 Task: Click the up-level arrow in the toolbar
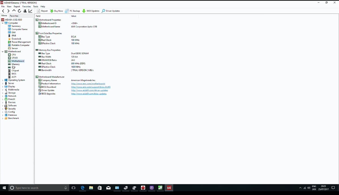(14, 11)
